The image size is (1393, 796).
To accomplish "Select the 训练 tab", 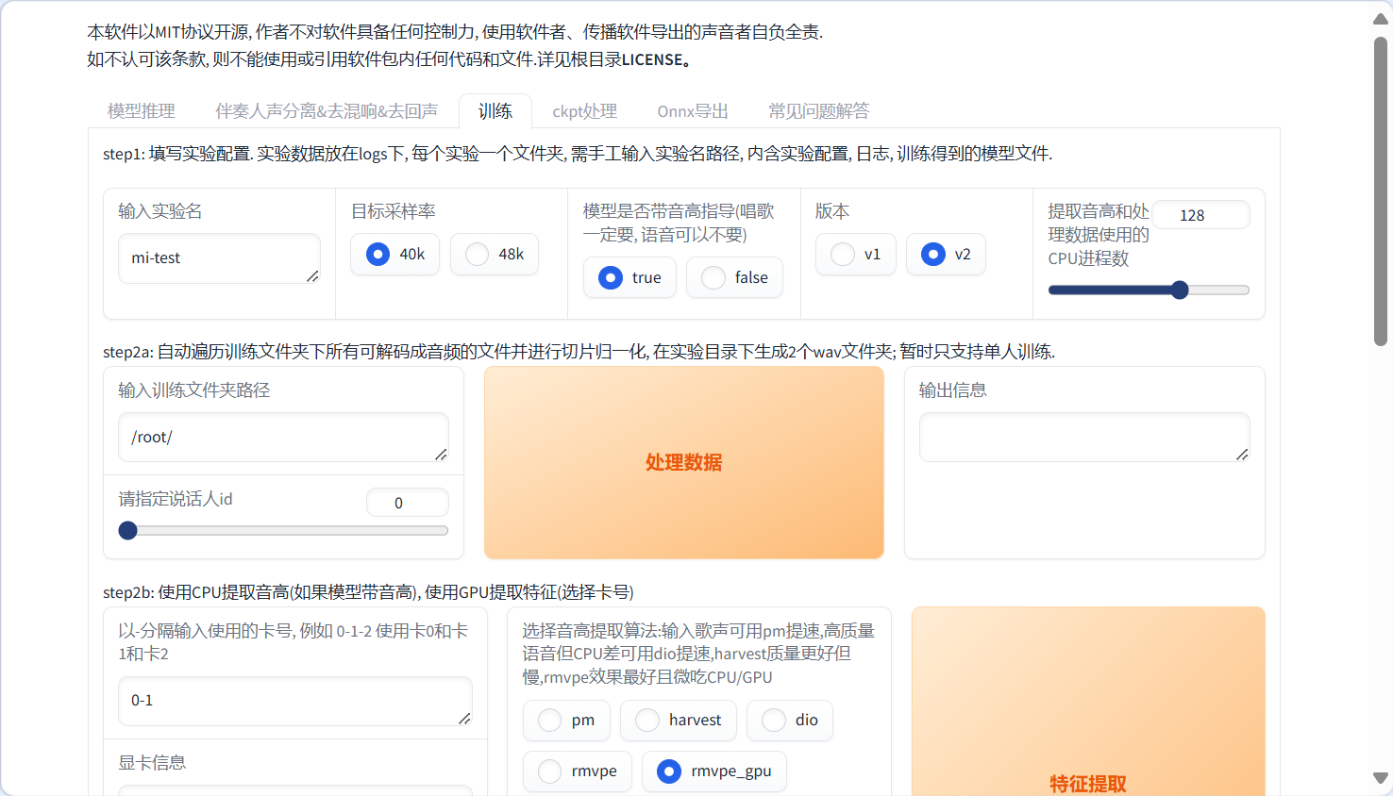I will [495, 111].
